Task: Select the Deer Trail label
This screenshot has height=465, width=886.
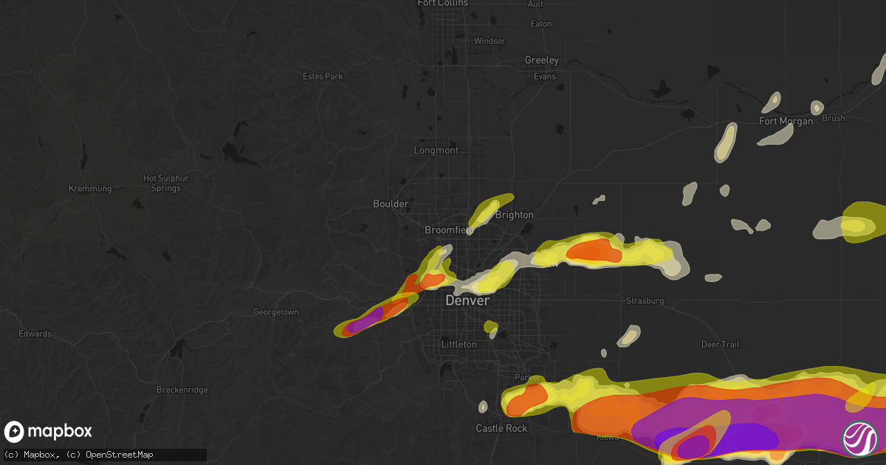Action: (x=720, y=345)
